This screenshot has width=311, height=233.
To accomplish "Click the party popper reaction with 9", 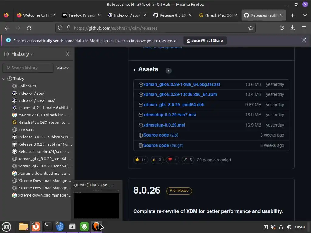I will point(157,160).
